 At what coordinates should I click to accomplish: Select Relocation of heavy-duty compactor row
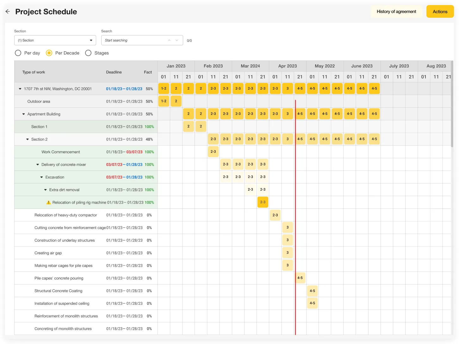tap(86, 215)
